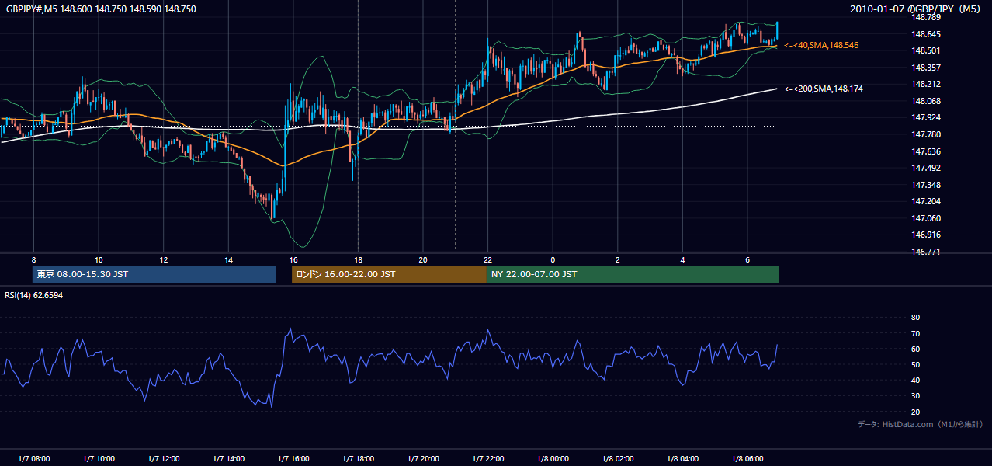Click the 200 SMA label 148.174
Screen dimensions: 992x466
pos(824,89)
